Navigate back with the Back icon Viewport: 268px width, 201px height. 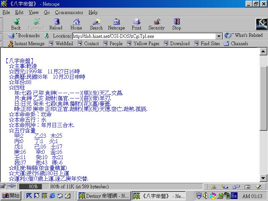click(16, 23)
